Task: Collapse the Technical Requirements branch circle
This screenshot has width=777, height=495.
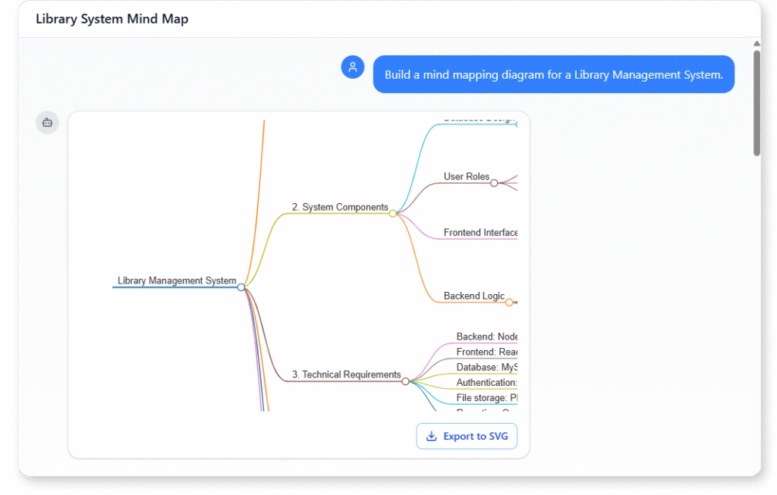Action: (407, 381)
